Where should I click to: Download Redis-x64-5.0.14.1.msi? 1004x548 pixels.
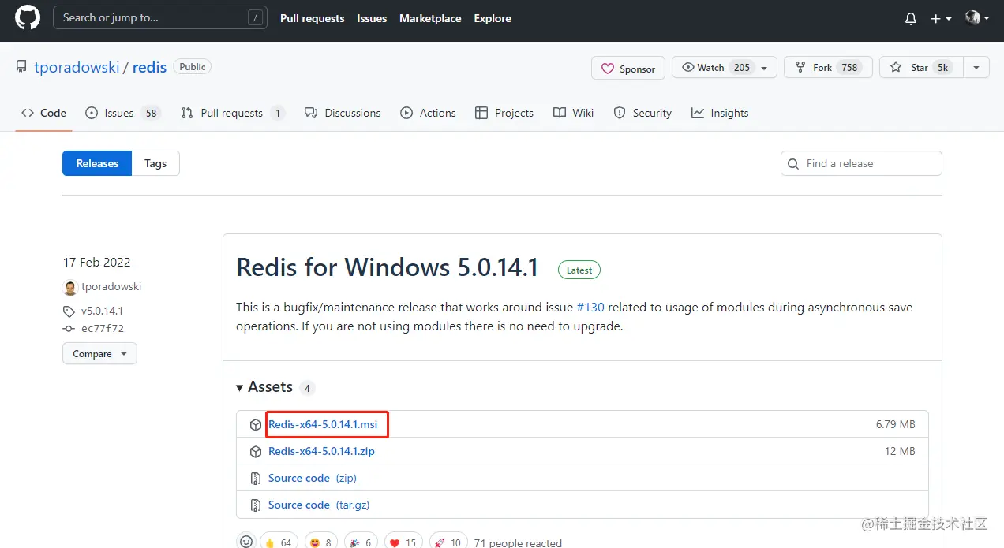point(323,424)
